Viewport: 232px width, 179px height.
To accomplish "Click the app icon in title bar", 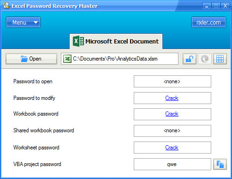I will pyautogui.click(x=6, y=6).
